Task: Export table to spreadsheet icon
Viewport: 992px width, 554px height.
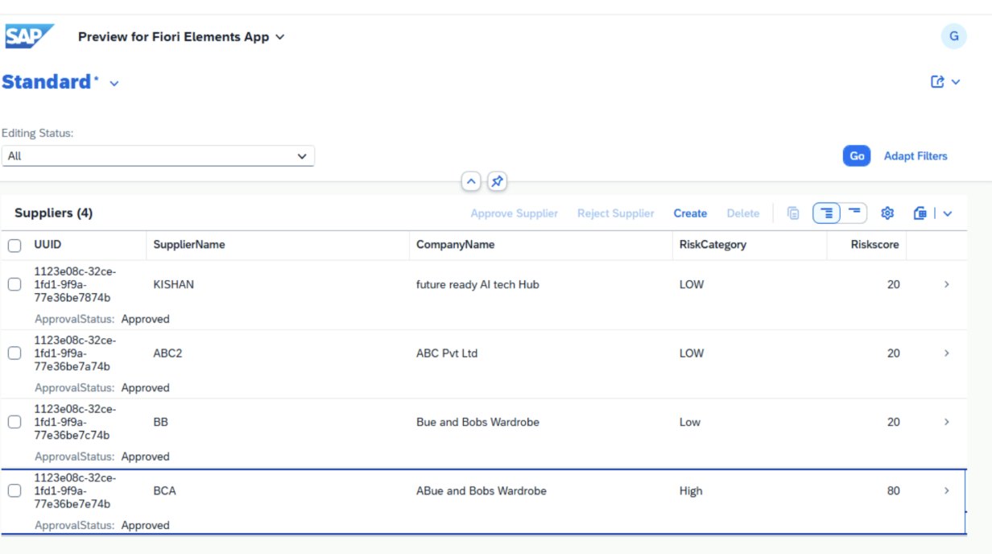Action: point(921,213)
